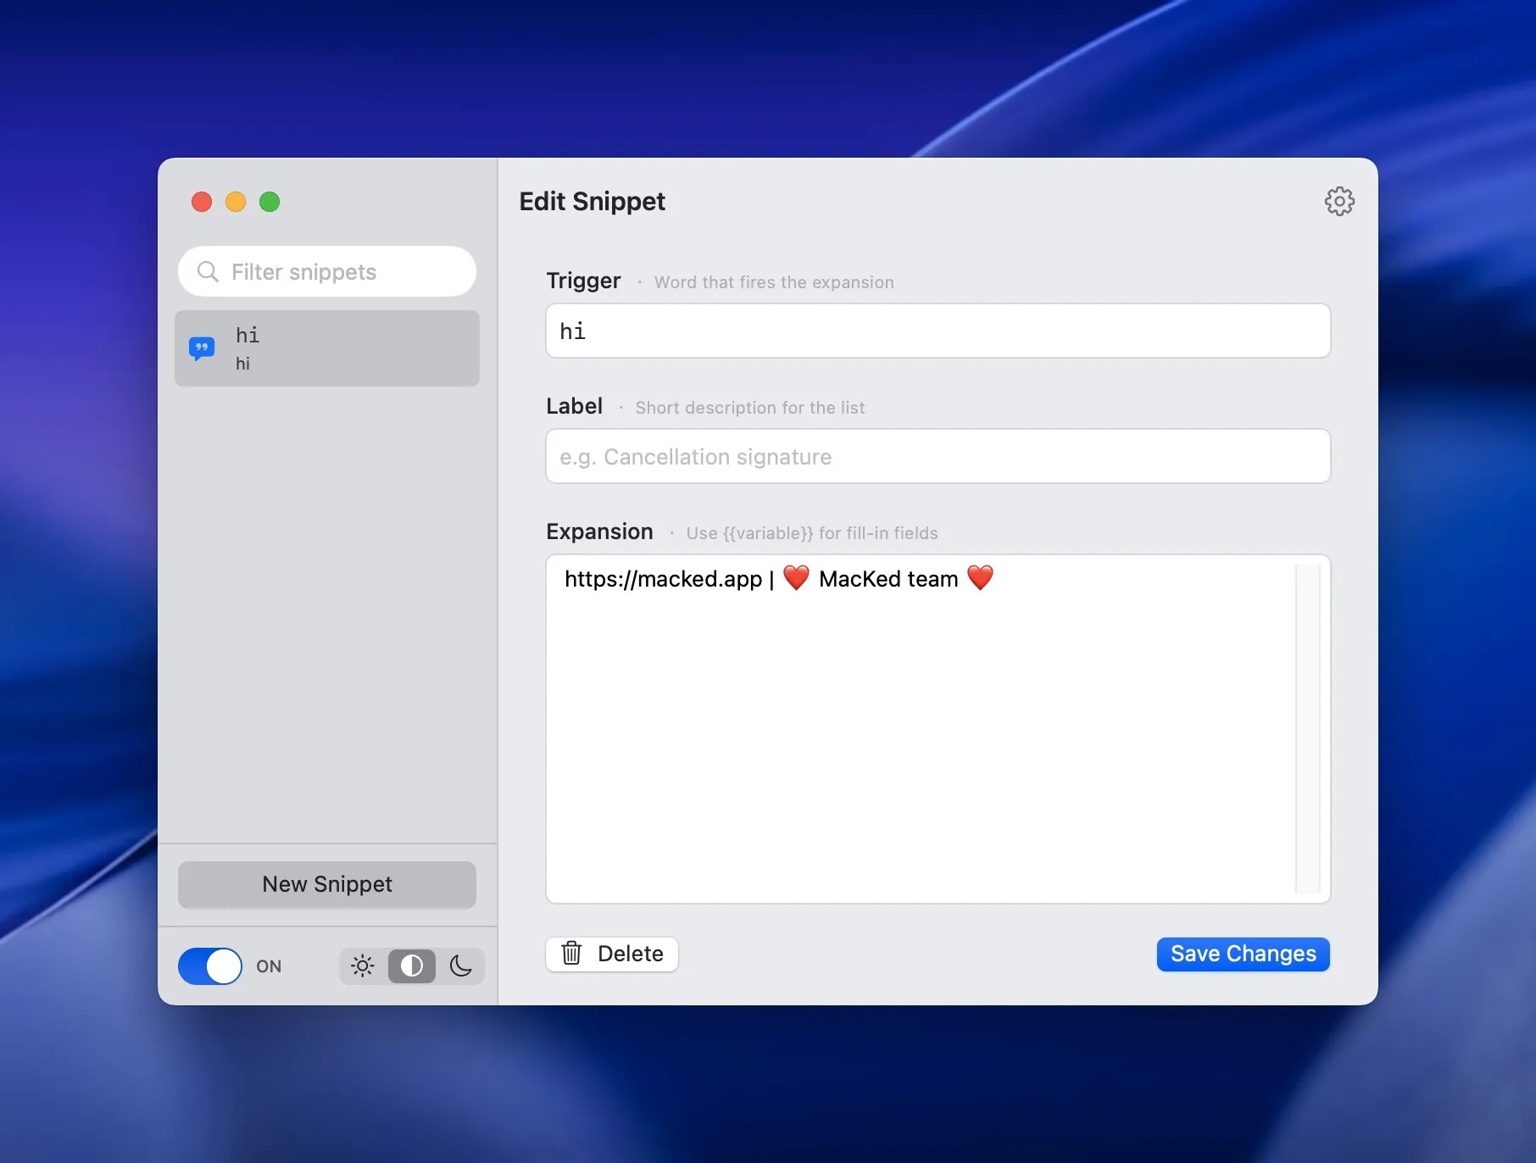Click the 'Word that fires the expansion' hint

coord(774,282)
